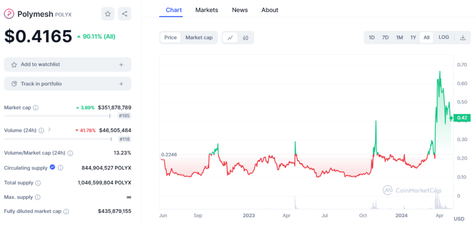Expand the Volume (24h) chevron arrow

pyautogui.click(x=49, y=130)
